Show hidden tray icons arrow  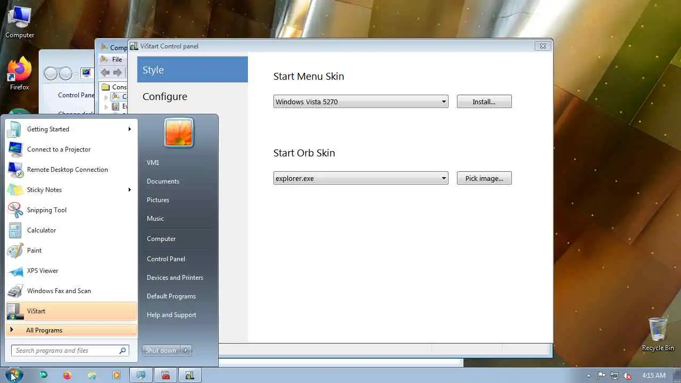[588, 376]
